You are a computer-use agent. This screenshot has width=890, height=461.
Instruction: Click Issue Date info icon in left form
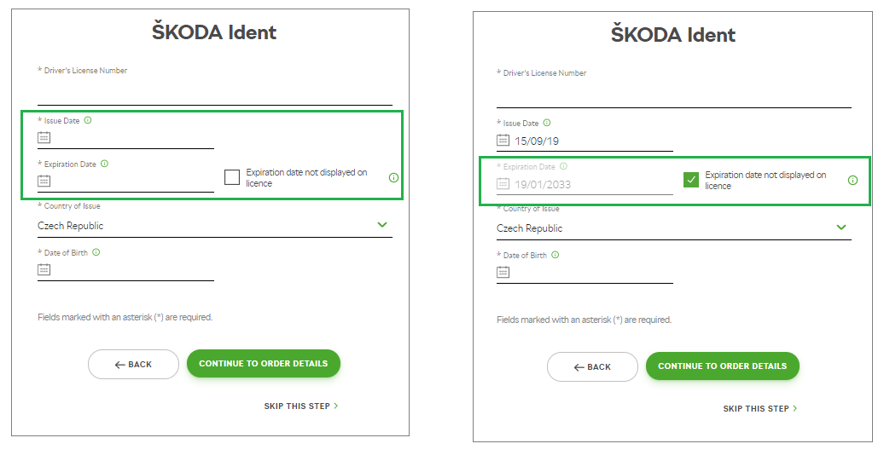(88, 120)
